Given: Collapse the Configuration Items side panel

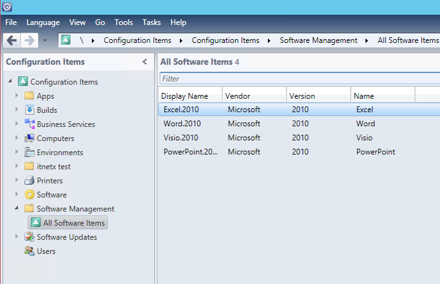Looking at the screenshot, I should point(145,62).
